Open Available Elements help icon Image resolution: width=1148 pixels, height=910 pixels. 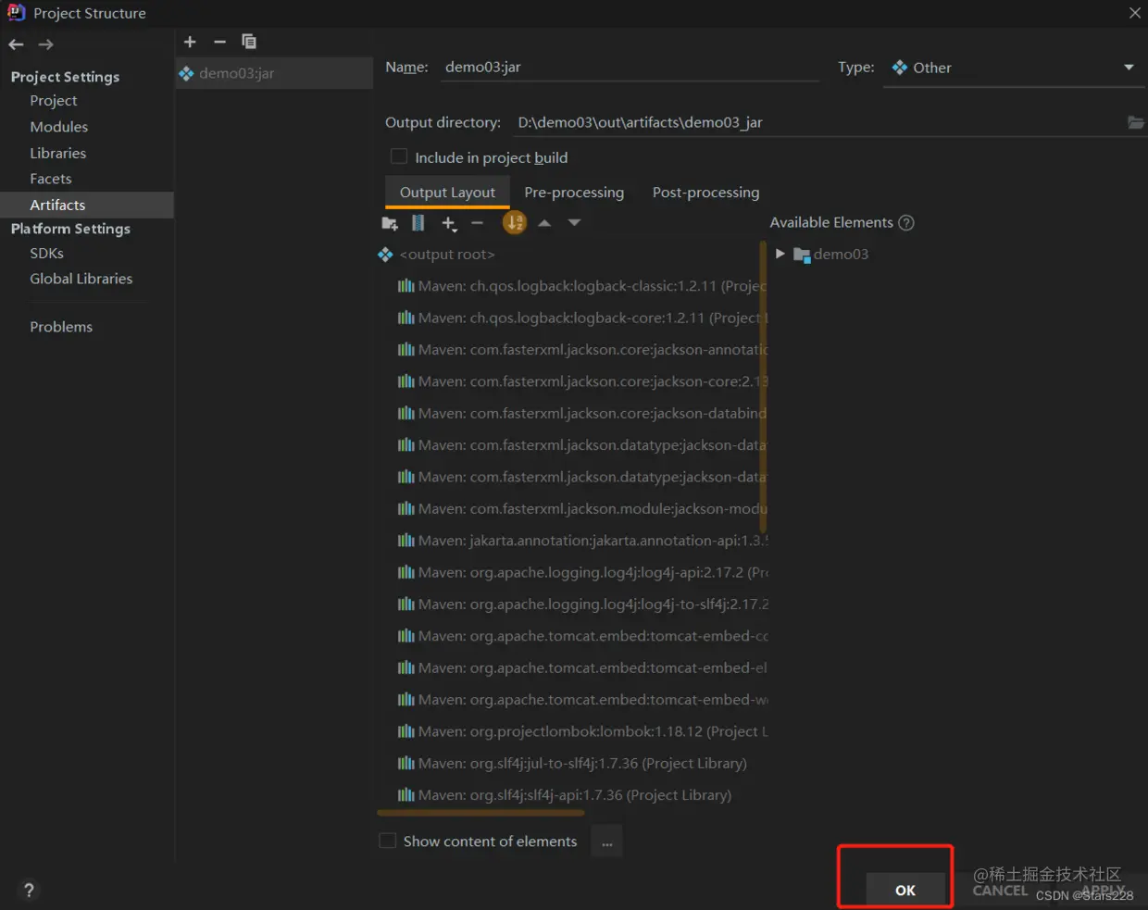pos(906,222)
